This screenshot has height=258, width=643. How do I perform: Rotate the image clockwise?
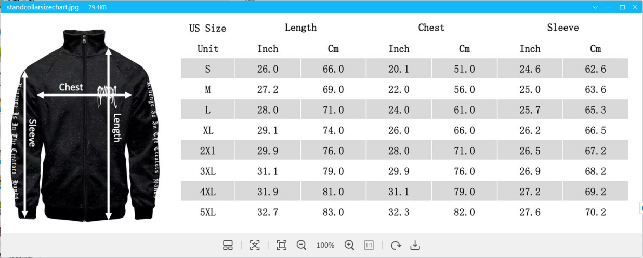click(396, 245)
